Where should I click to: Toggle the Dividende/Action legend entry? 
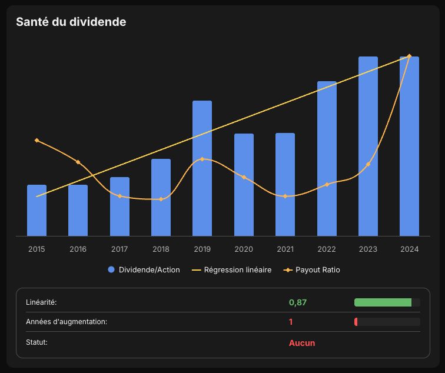(x=144, y=270)
